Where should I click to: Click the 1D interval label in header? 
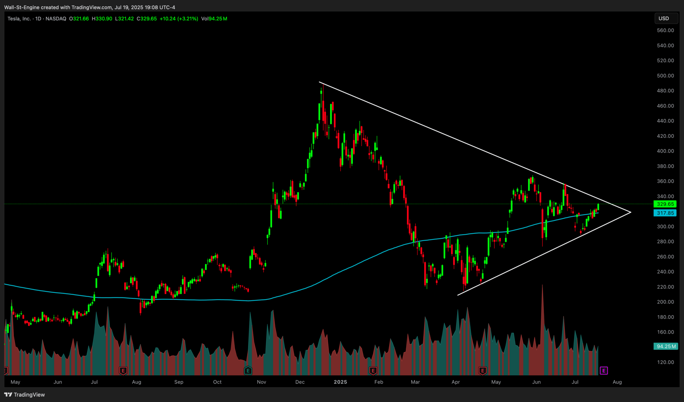click(x=38, y=19)
